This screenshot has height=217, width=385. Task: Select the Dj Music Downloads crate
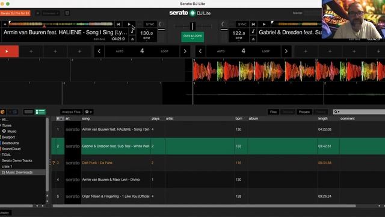pos(17,172)
